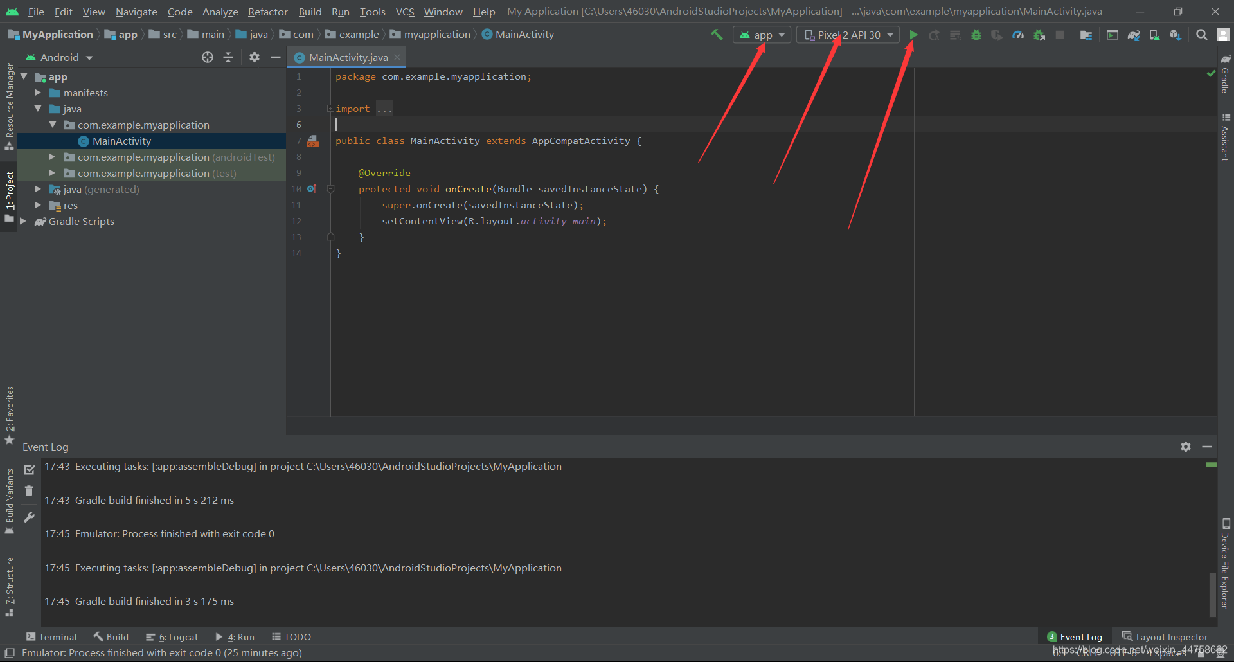Viewport: 1234px width, 662px height.
Task: Open Event Log settings gear
Action: [1186, 447]
